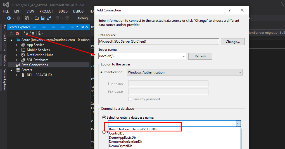
Task: Open the EDIT menu
Action: coord(17,11)
